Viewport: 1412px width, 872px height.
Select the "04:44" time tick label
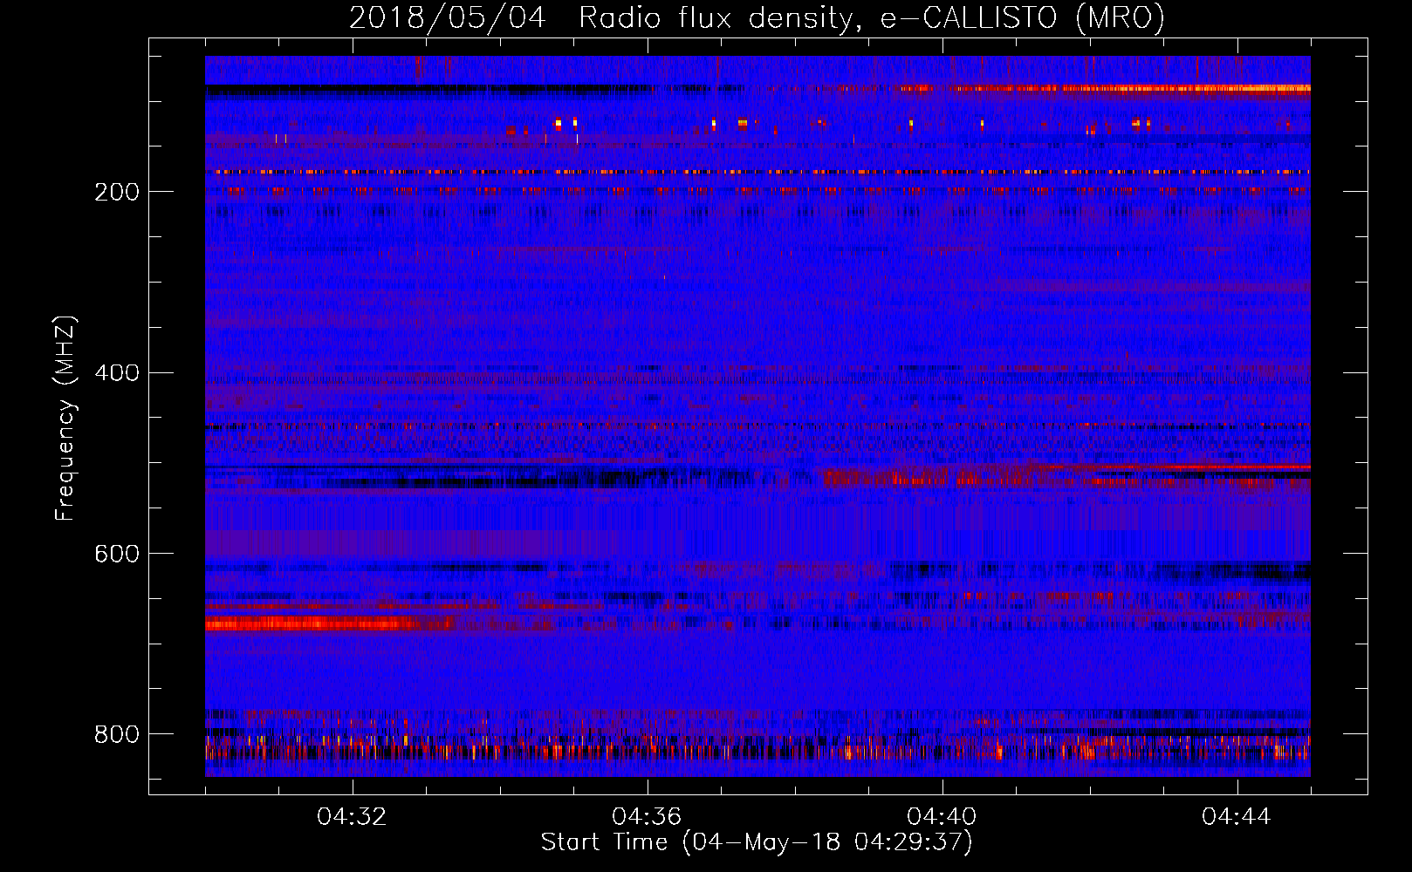coord(1237,817)
